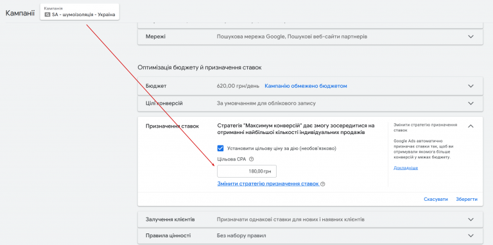This screenshot has width=493, height=245.
Task: Expand the Цілі конверсій section chevron
Action: [x=471, y=103]
